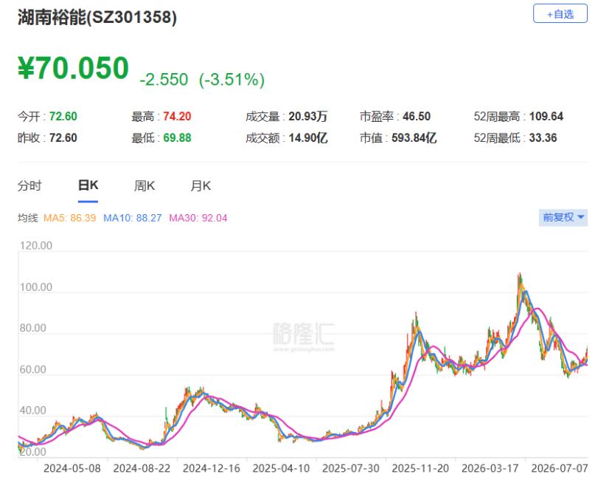Click 52周最高 value 109.64

point(546,117)
